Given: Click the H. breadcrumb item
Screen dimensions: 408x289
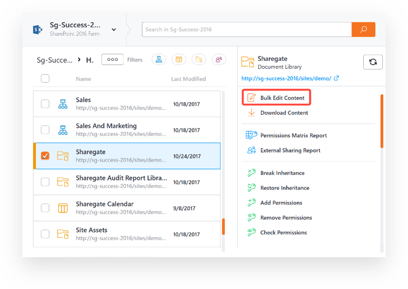Looking at the screenshot, I should 90,60.
